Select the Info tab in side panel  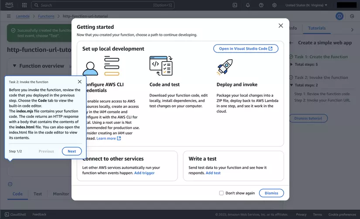tap(293, 28)
